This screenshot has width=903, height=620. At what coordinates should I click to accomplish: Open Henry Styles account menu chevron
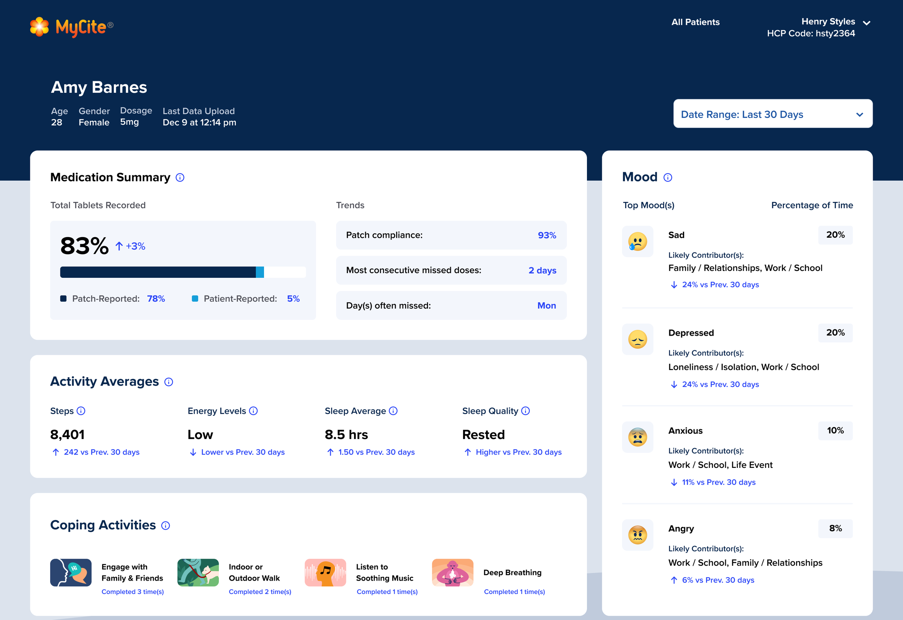867,23
